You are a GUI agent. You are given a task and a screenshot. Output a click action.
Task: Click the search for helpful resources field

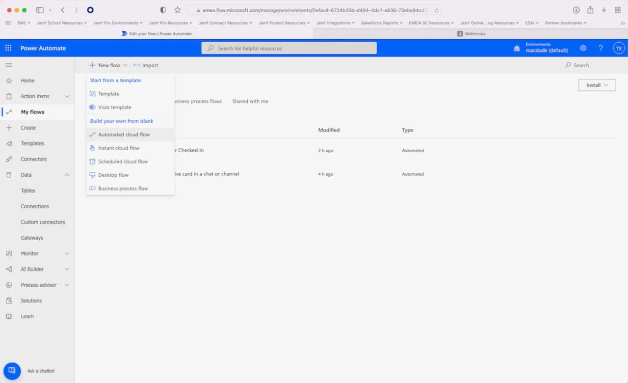288,48
